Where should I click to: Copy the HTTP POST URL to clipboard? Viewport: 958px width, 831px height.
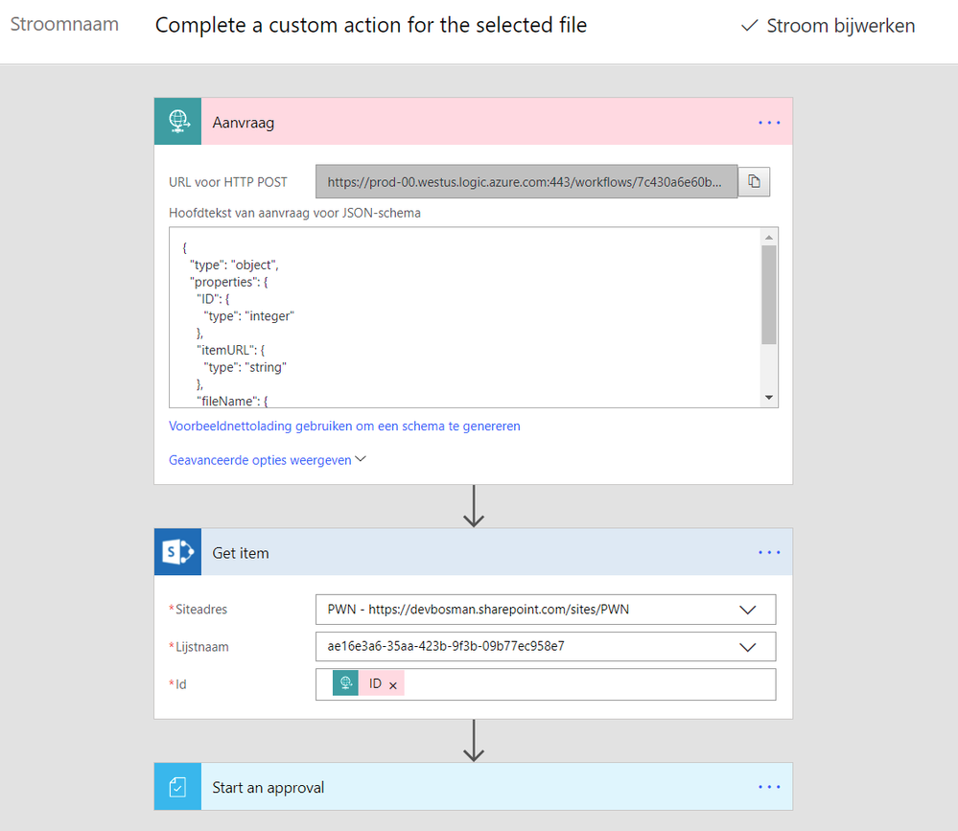(x=754, y=181)
